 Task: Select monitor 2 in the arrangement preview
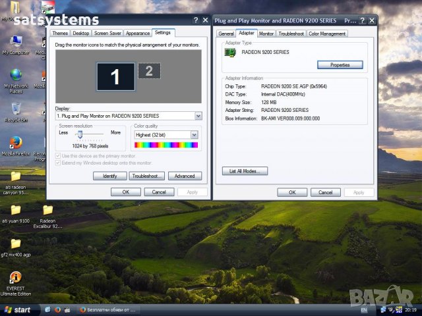coord(149,70)
